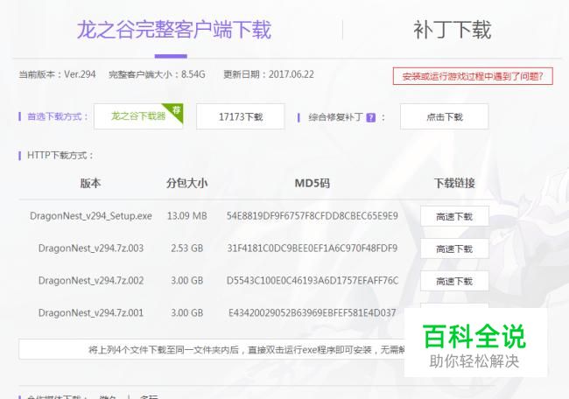Click the 下载链接 column header

click(454, 183)
